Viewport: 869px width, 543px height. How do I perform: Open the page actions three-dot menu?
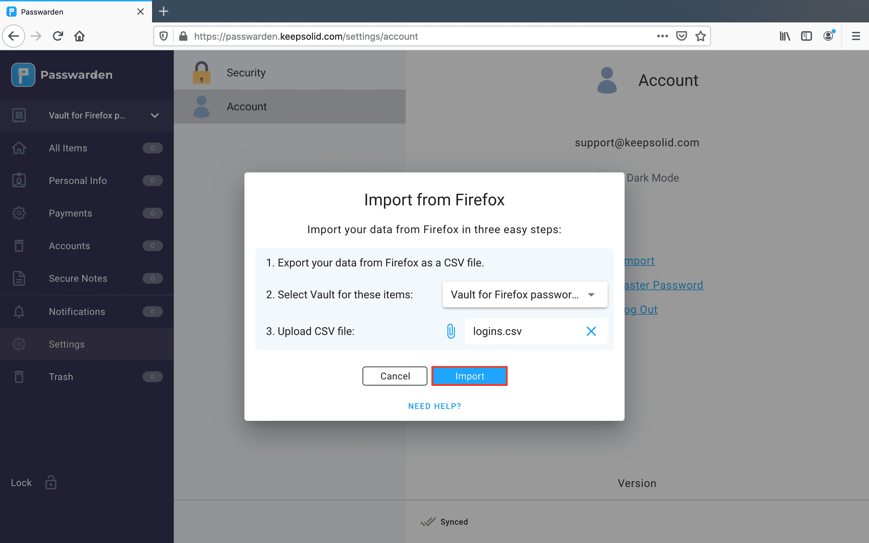coord(662,36)
